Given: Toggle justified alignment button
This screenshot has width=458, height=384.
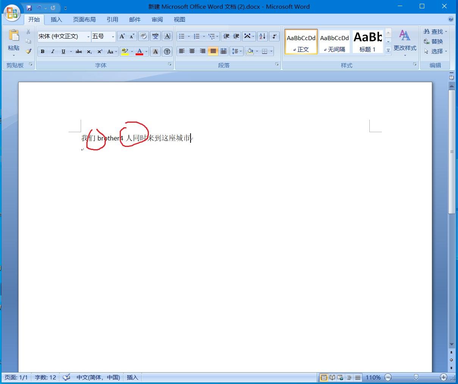Looking at the screenshot, I should click(x=213, y=51).
